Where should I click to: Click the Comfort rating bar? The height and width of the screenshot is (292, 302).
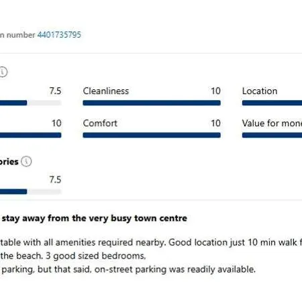152,135
